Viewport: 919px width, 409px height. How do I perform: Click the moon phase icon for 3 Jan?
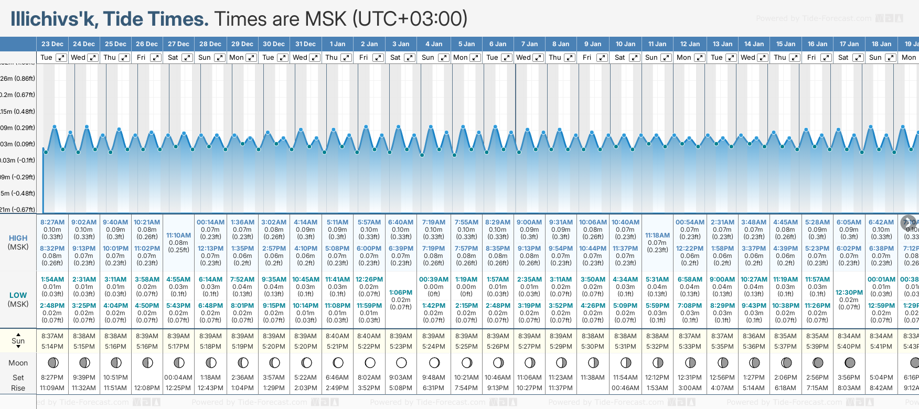pos(401,362)
